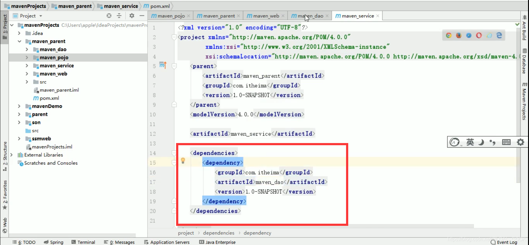
Task: Open in Edge browser icon
Action: (499, 36)
